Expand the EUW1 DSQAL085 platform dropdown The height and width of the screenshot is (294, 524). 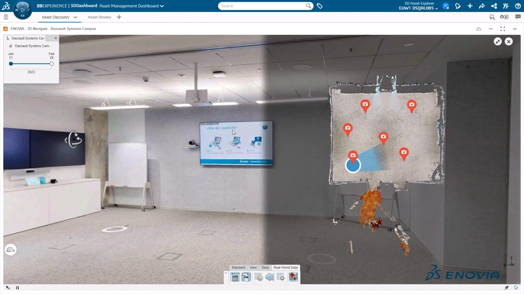[437, 8]
